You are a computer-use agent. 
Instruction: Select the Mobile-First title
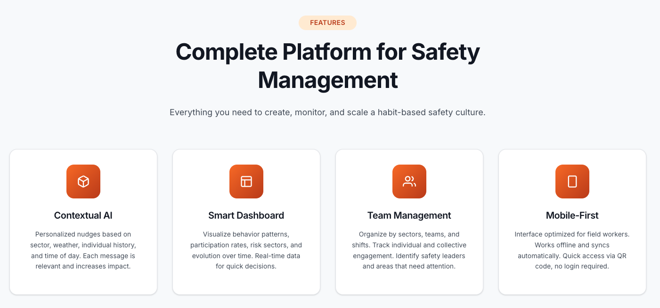[572, 215]
